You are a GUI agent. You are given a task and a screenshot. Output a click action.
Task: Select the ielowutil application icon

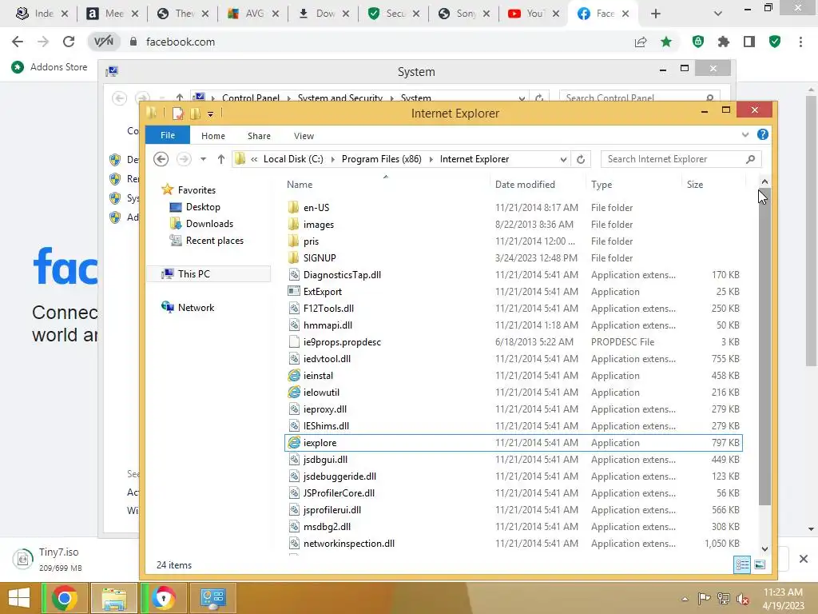click(294, 392)
